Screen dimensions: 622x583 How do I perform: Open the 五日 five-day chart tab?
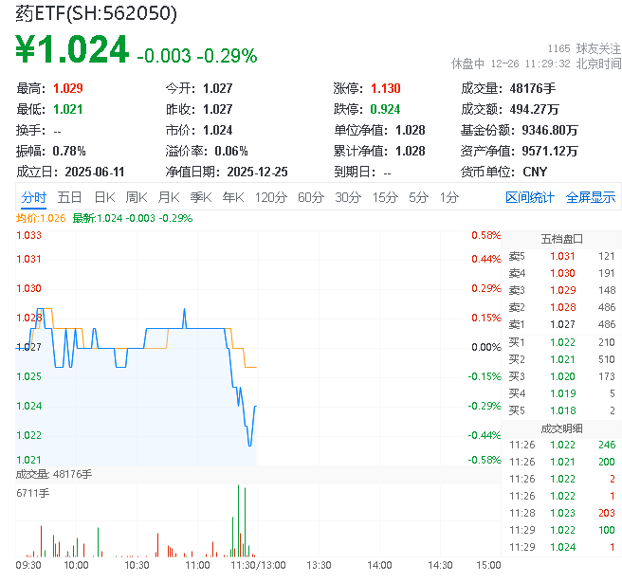click(x=69, y=197)
